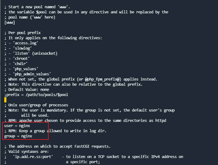Click the word 'nginx' after group

[27, 136]
